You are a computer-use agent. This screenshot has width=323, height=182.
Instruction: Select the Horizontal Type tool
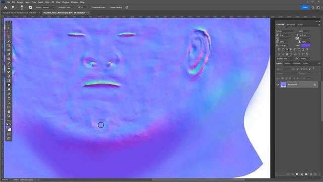tap(9, 99)
